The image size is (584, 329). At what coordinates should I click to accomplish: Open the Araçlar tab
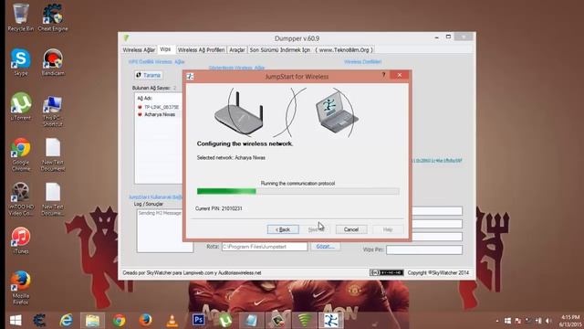click(x=237, y=50)
